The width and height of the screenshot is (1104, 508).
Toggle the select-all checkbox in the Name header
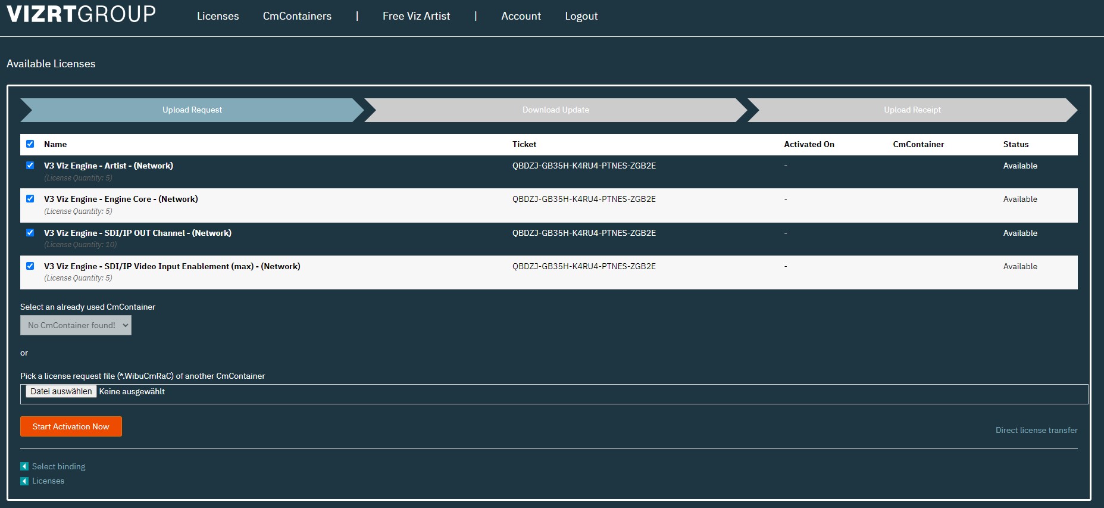point(30,144)
